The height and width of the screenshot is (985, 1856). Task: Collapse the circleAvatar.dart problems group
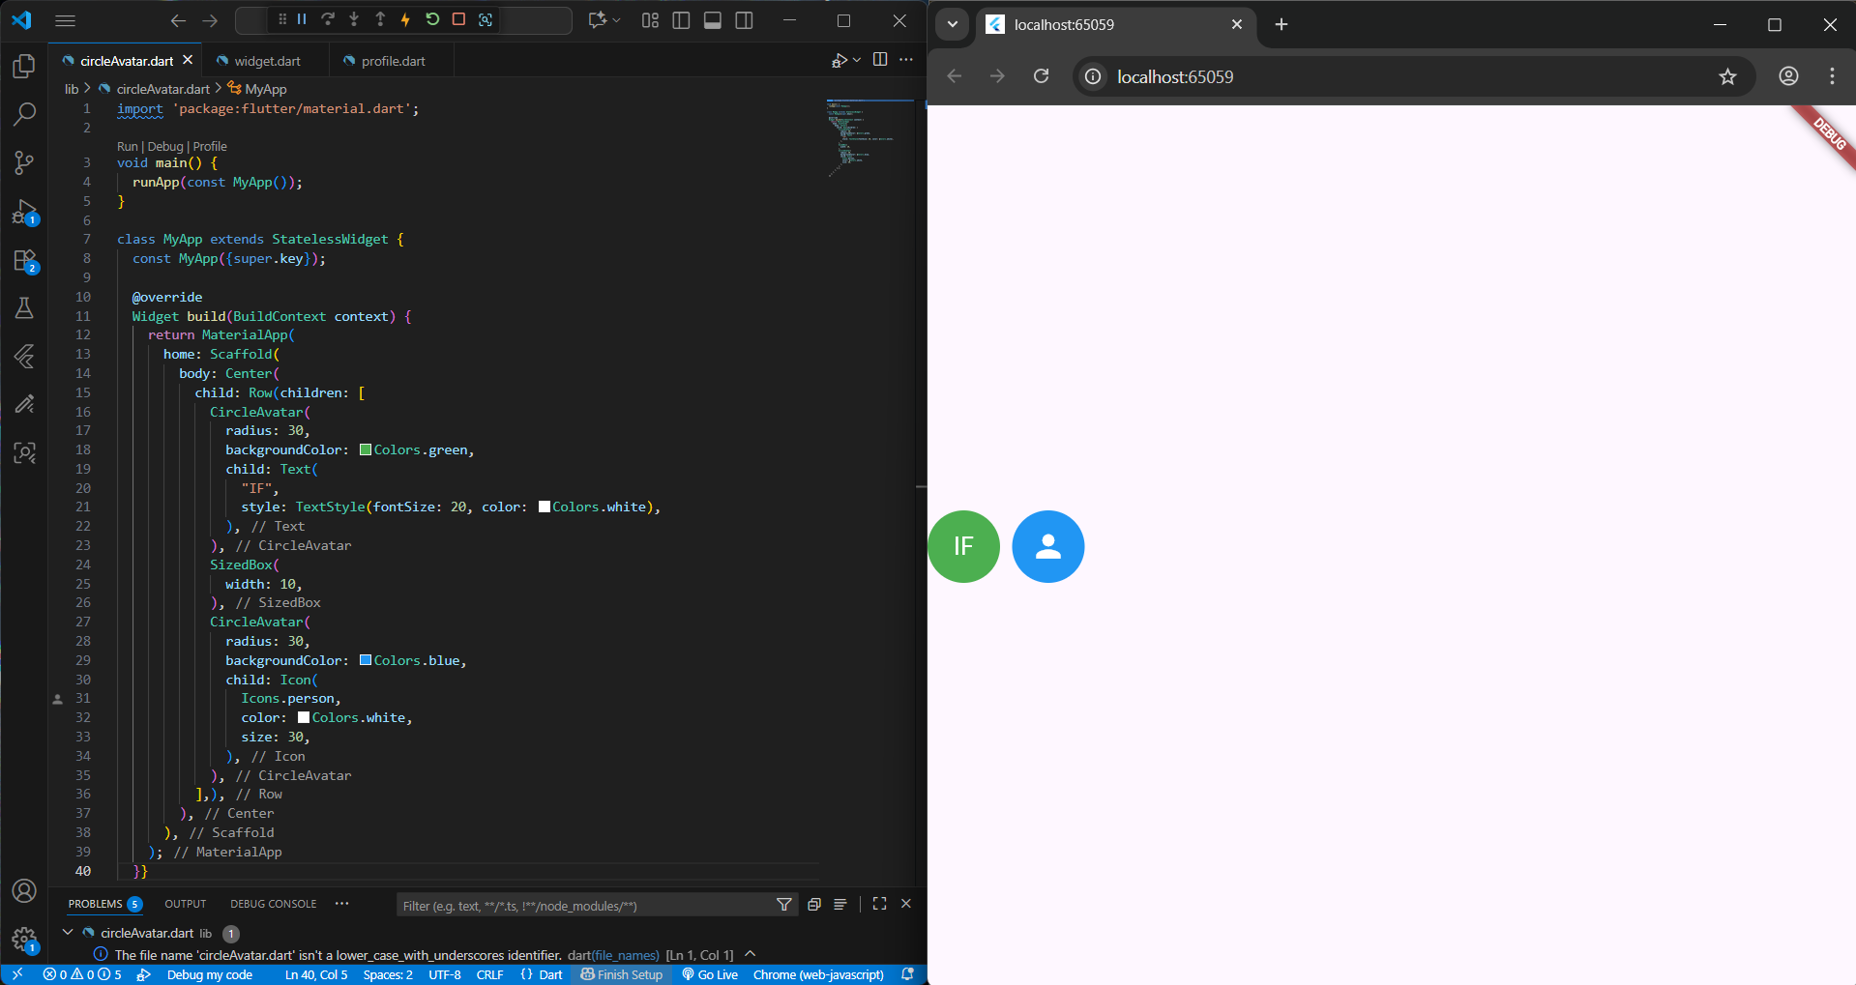click(68, 933)
